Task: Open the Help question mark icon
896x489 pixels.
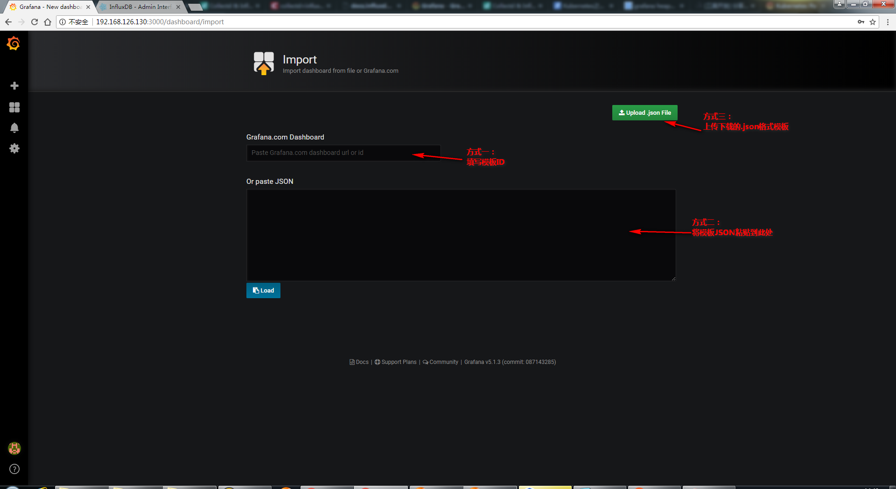Action: pyautogui.click(x=14, y=469)
